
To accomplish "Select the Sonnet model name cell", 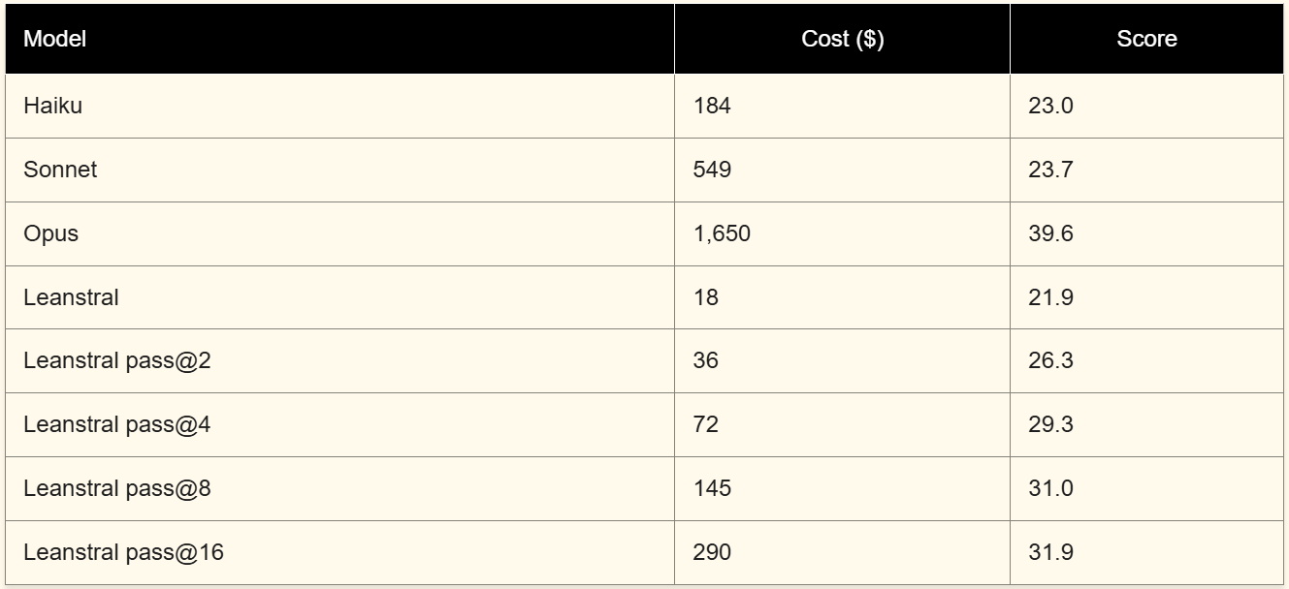I will (x=60, y=170).
